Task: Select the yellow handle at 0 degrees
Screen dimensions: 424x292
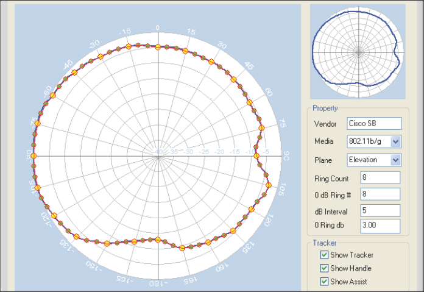Action: (158, 46)
